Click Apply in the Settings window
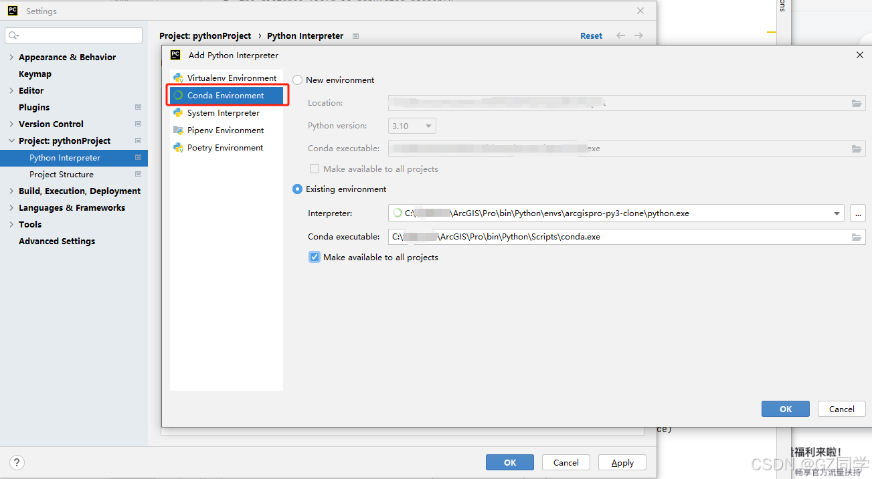Image resolution: width=872 pixels, height=479 pixels. pyautogui.click(x=622, y=462)
